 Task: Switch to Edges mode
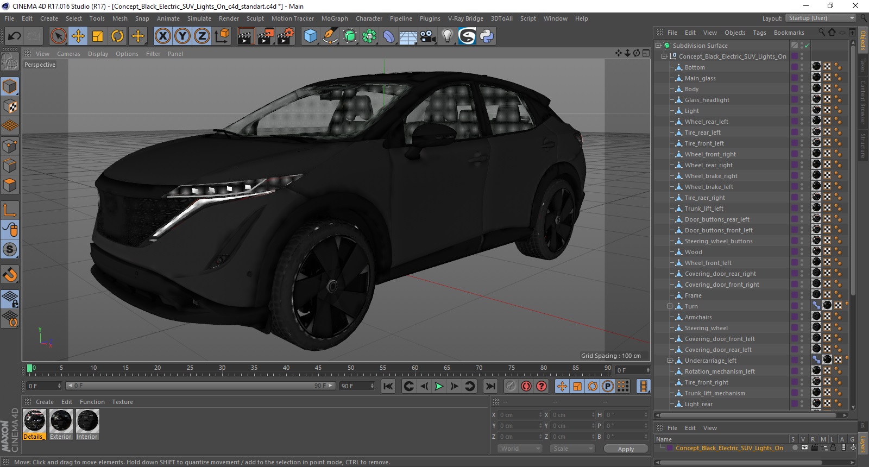(10, 165)
